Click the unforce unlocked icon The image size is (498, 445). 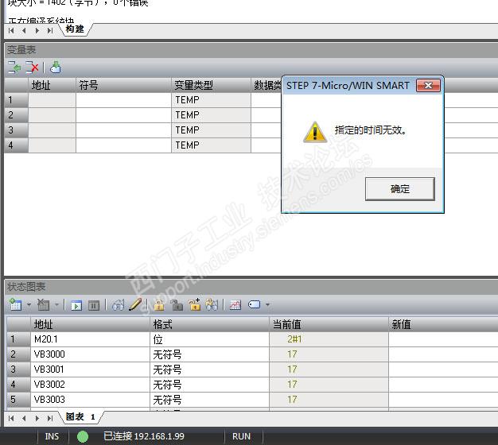177,305
